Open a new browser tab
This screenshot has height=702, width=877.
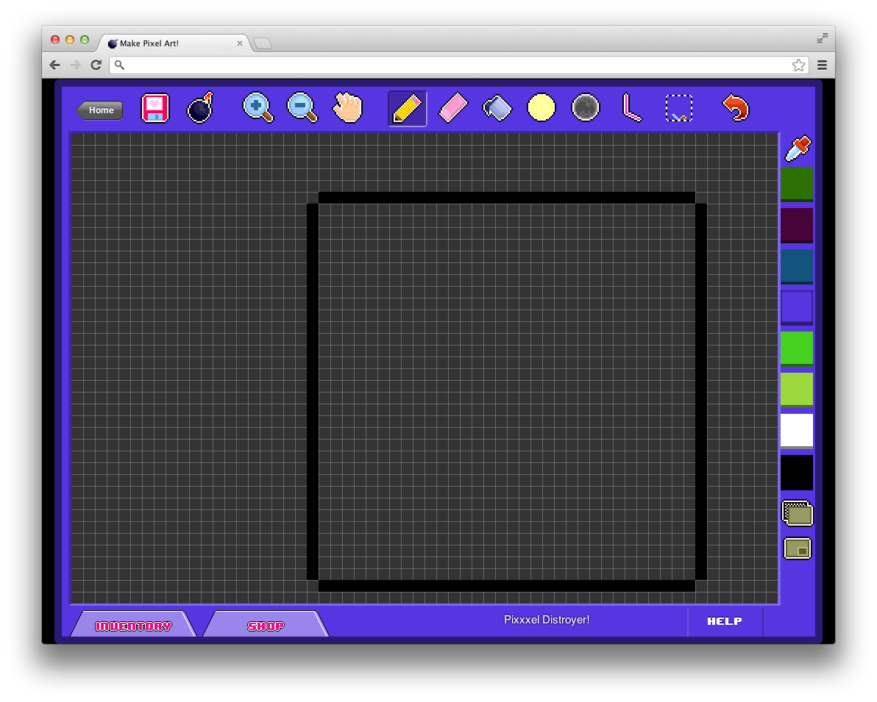point(263,43)
